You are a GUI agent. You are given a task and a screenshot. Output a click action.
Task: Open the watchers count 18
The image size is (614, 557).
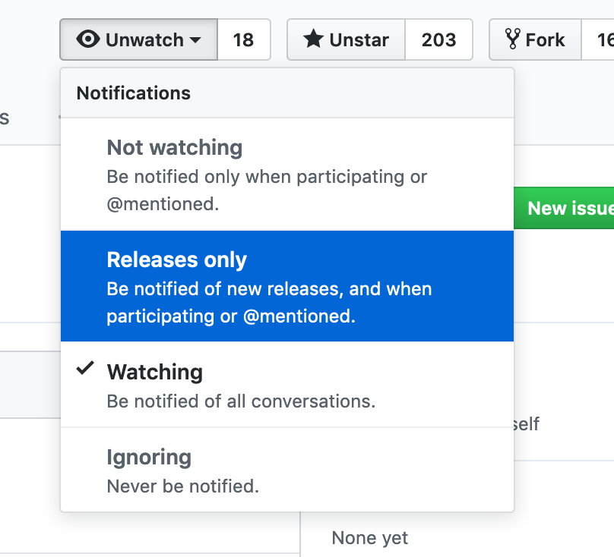(x=244, y=39)
